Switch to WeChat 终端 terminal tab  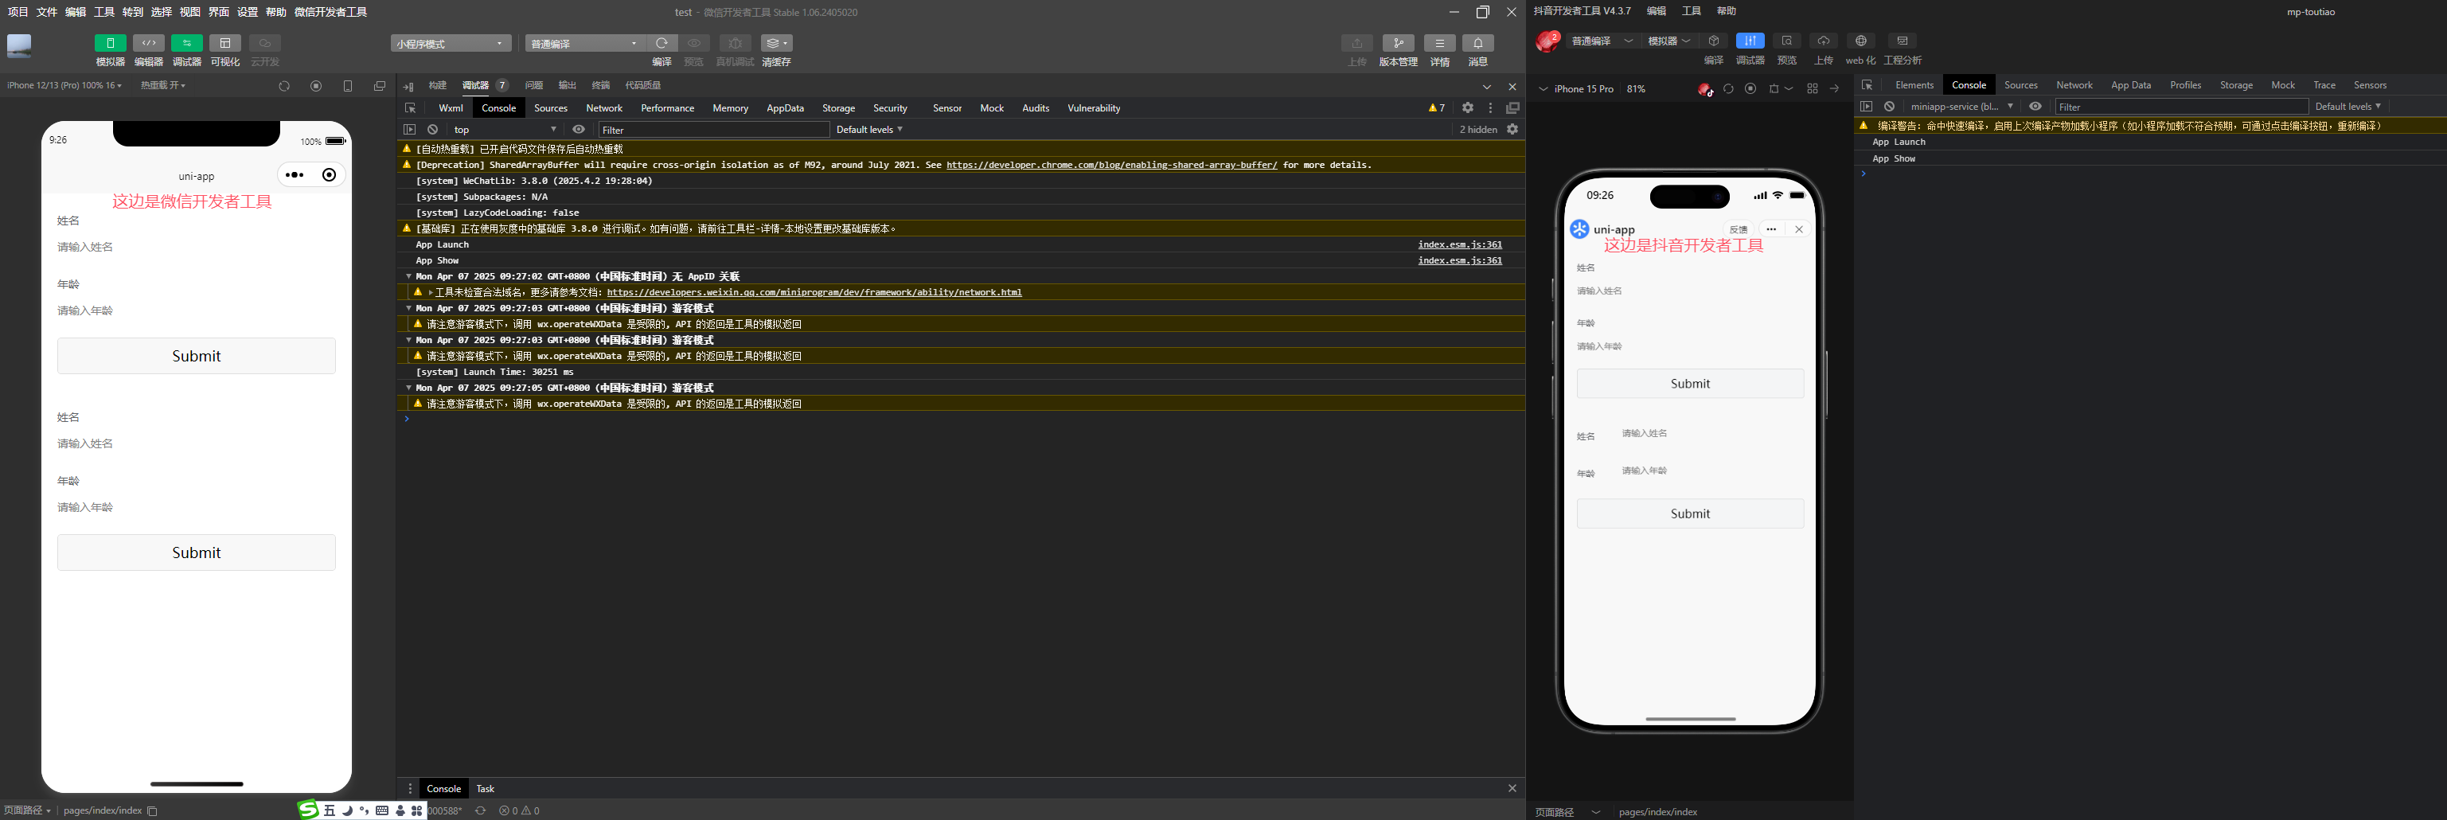[600, 85]
